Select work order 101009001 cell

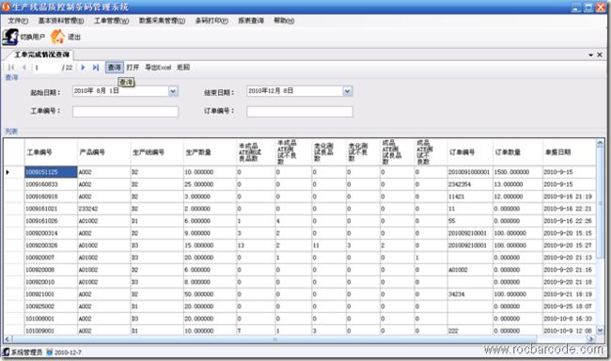point(51,331)
